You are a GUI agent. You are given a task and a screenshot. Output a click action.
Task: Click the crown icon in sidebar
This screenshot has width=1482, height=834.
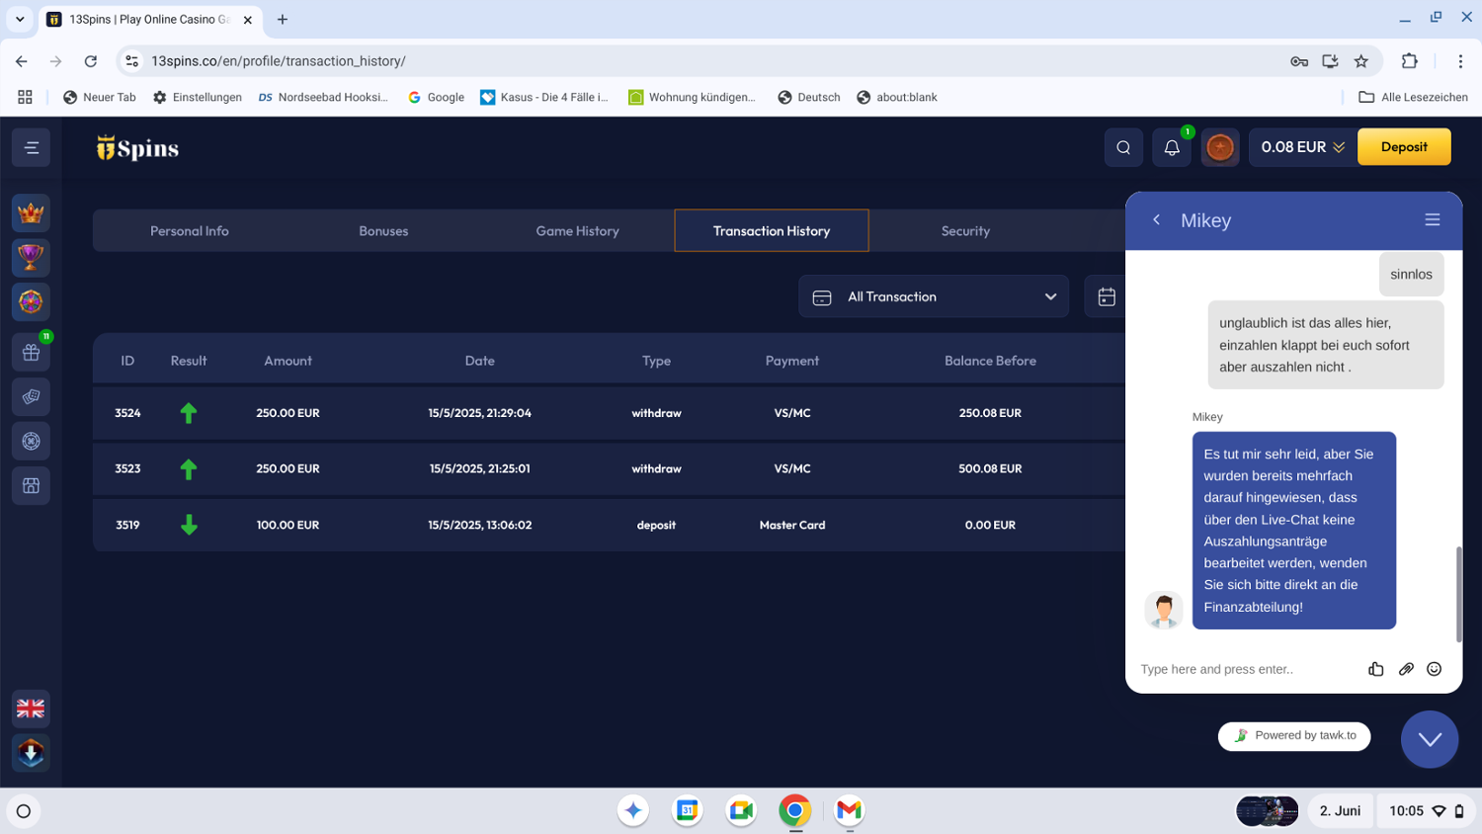31,212
